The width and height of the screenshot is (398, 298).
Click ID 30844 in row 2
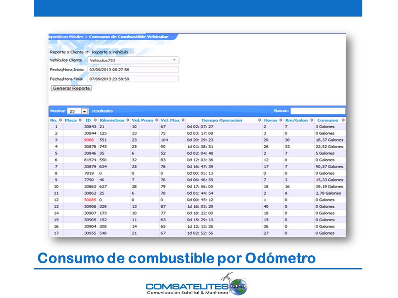[90, 133]
